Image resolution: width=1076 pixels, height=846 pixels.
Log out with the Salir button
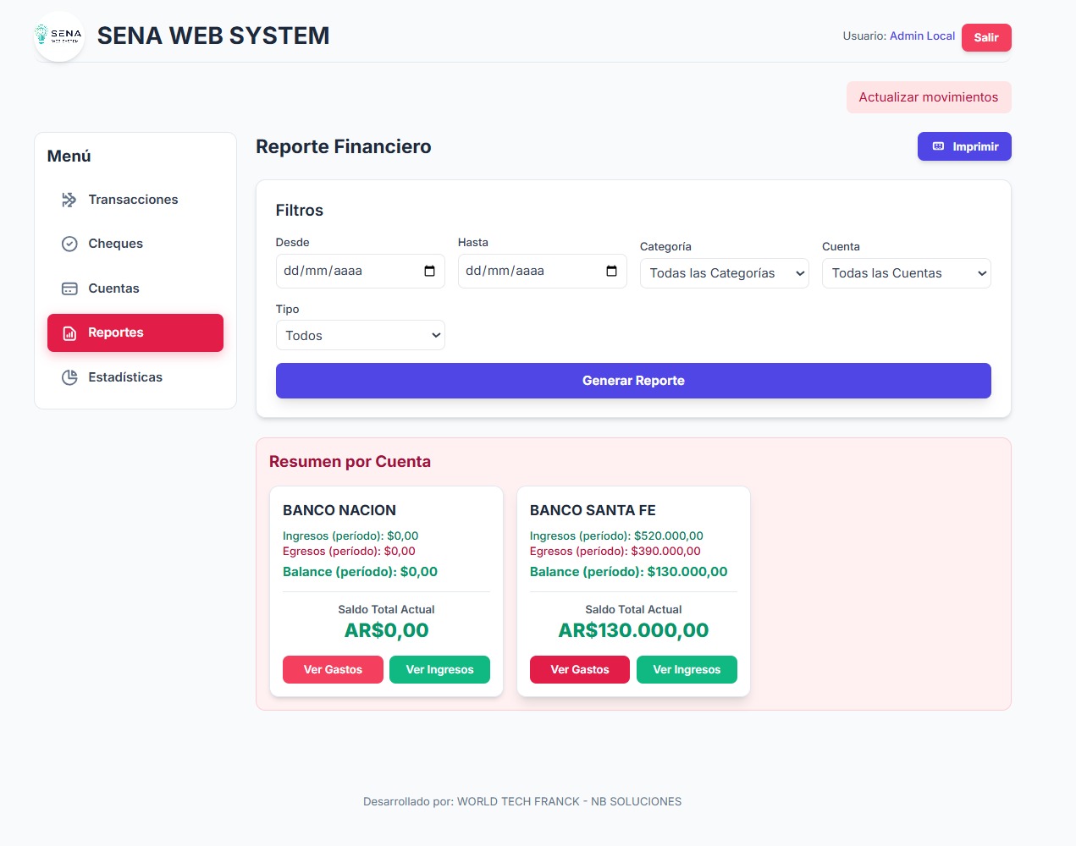[x=985, y=37]
